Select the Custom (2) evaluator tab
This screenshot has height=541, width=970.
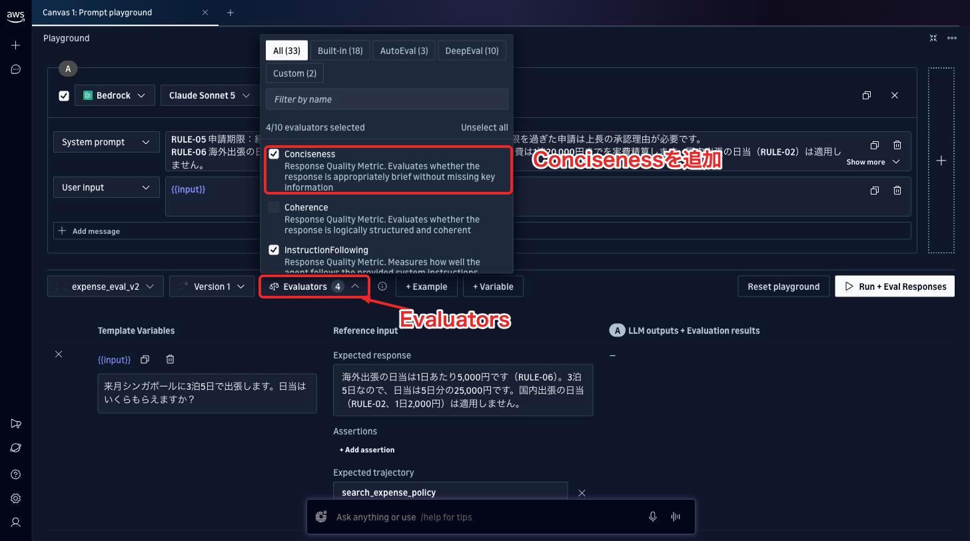coord(294,73)
